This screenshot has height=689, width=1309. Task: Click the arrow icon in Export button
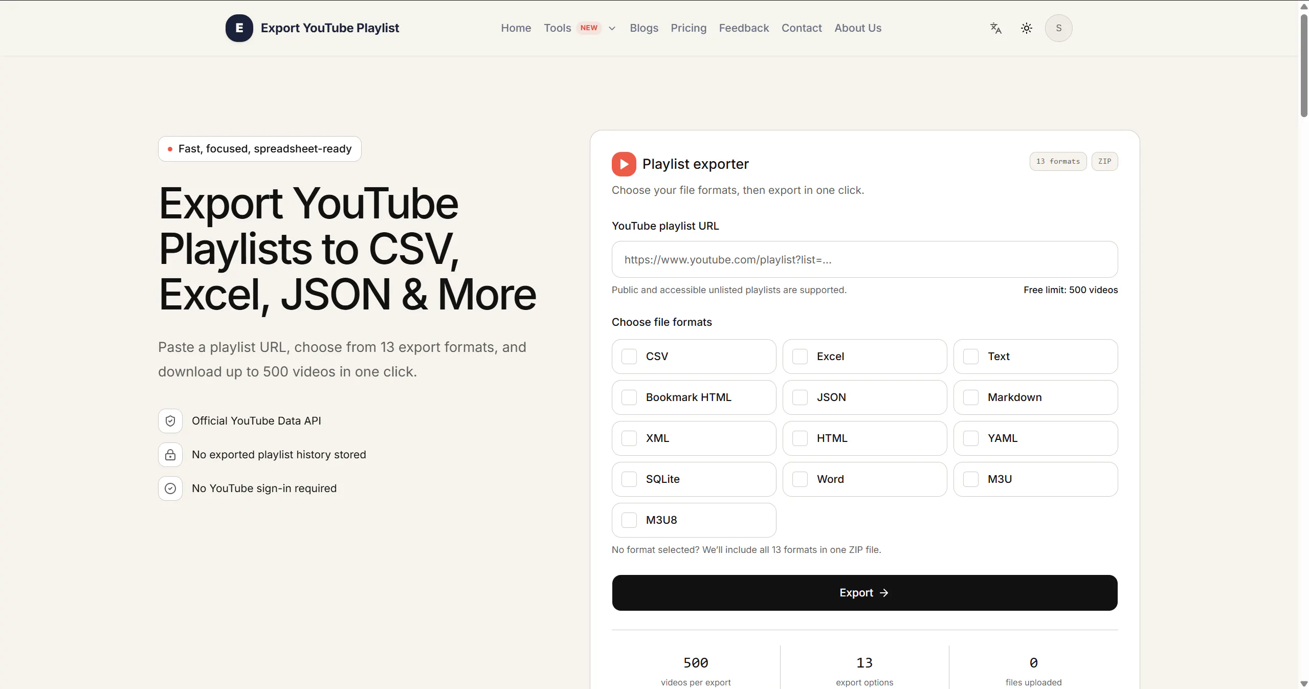pyautogui.click(x=884, y=593)
